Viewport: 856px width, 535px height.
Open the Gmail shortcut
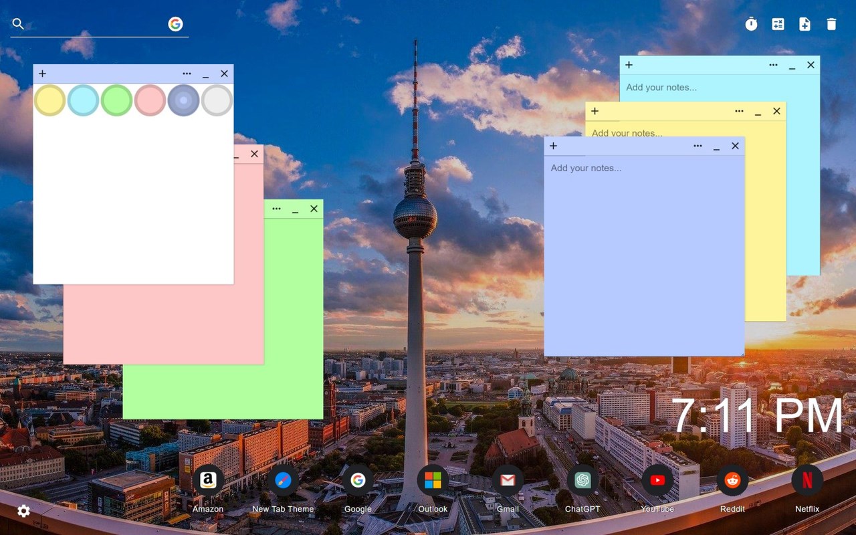508,480
